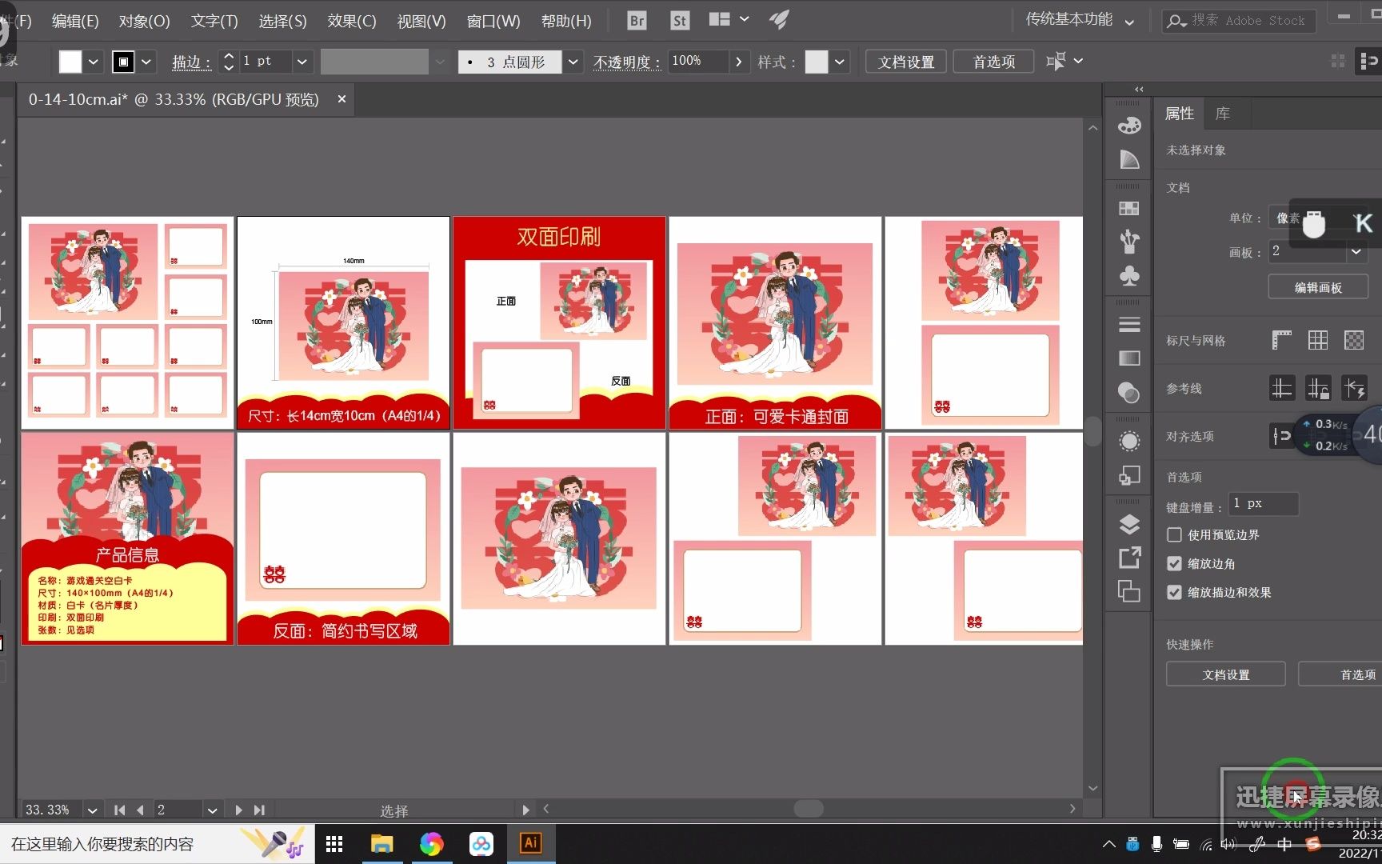Screen dimensions: 1382x864
Task: Open the 描边 stroke panel link
Action: (x=191, y=62)
